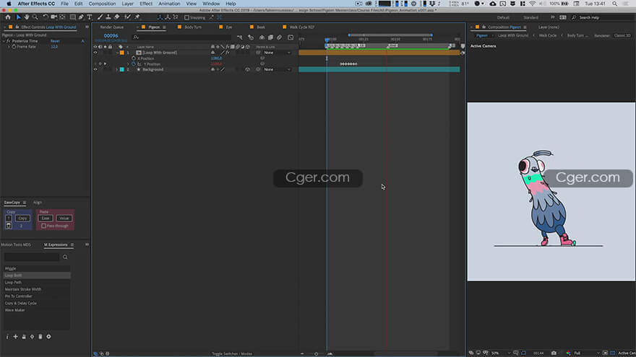The height and width of the screenshot is (357, 636).
Task: Toggle the hide shy layers icon
Action: click(262, 38)
